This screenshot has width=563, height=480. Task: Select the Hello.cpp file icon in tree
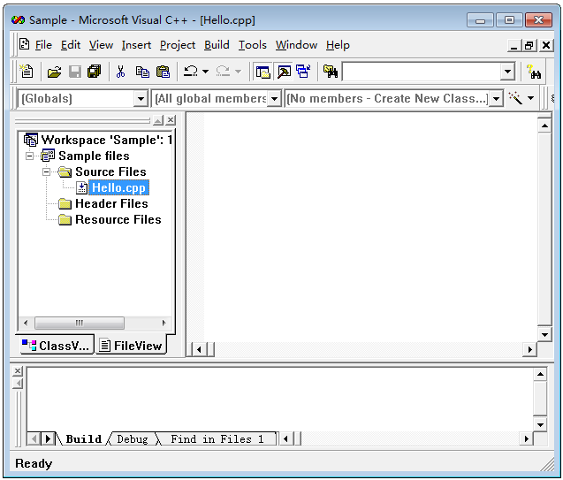(81, 187)
